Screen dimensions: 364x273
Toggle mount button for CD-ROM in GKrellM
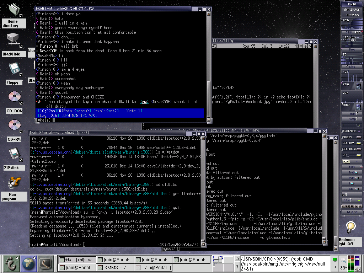tap(359, 149)
